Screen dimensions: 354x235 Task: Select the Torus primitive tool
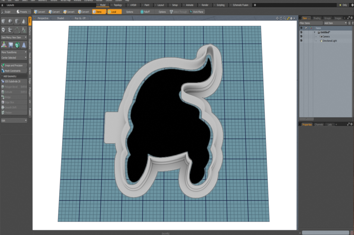pos(3,30)
